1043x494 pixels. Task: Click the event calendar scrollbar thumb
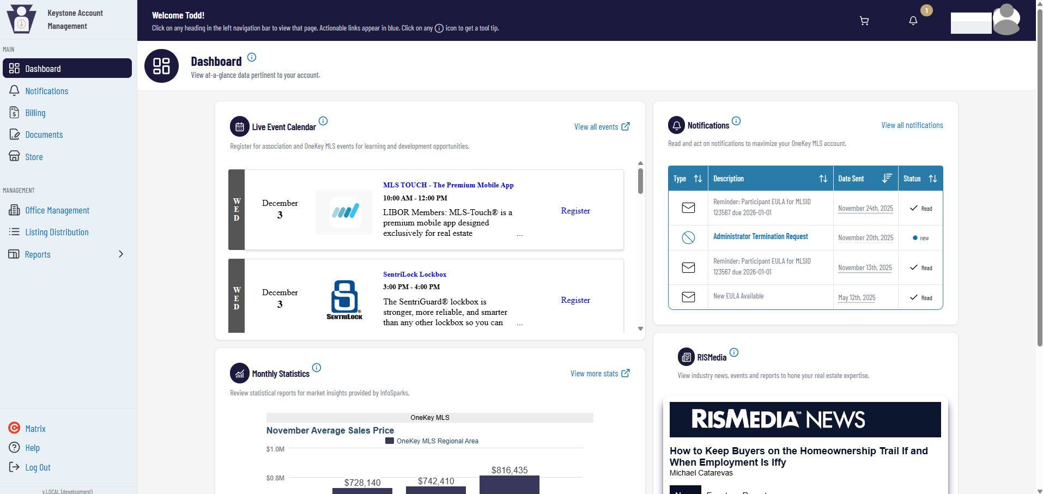click(x=640, y=181)
